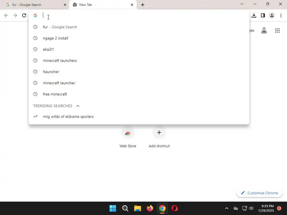Open the user profile avatar
This screenshot has width=287, height=215.
(272, 15)
